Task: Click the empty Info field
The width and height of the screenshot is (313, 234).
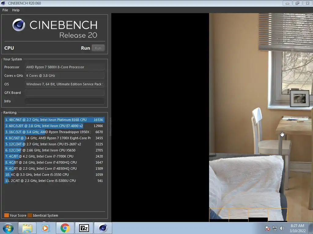Action: (x=64, y=101)
